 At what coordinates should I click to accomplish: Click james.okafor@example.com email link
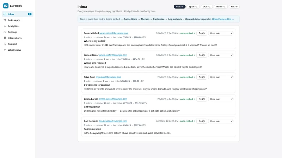click(113, 55)
